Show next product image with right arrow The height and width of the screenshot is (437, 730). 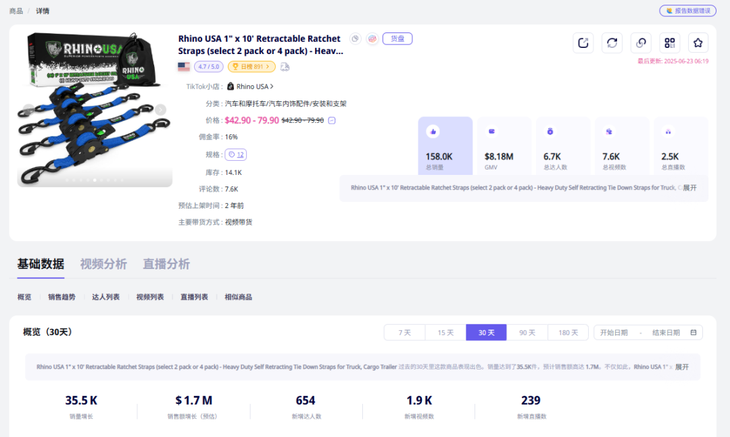[160, 109]
